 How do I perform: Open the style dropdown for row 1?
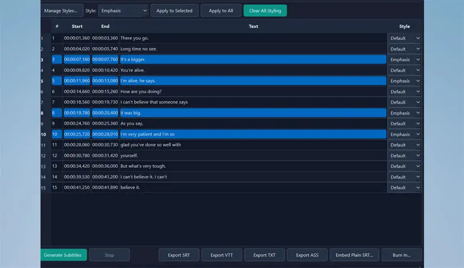pyautogui.click(x=405, y=38)
